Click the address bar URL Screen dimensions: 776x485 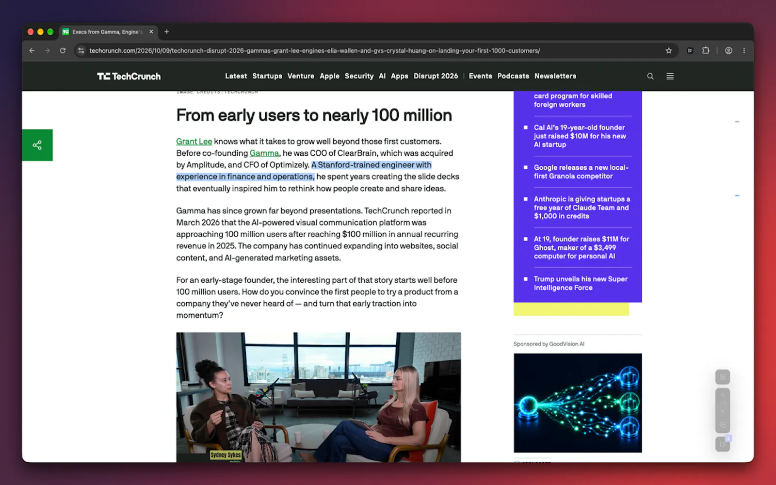[x=314, y=50]
